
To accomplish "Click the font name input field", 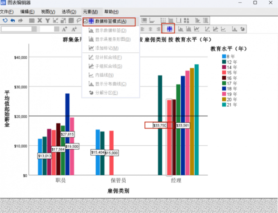I will (x=16, y=29).
